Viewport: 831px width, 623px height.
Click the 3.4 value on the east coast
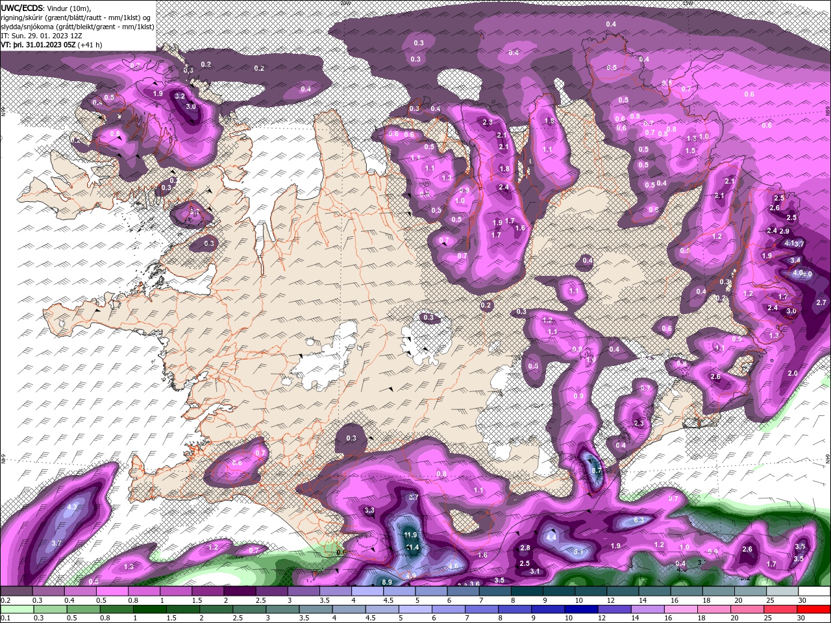click(795, 260)
